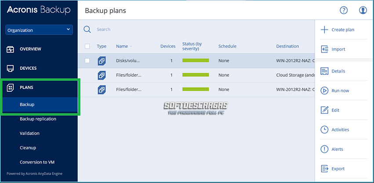374x183 pixels.
Task: Toggle the select-all checkbox in table header
Action: pos(87,46)
